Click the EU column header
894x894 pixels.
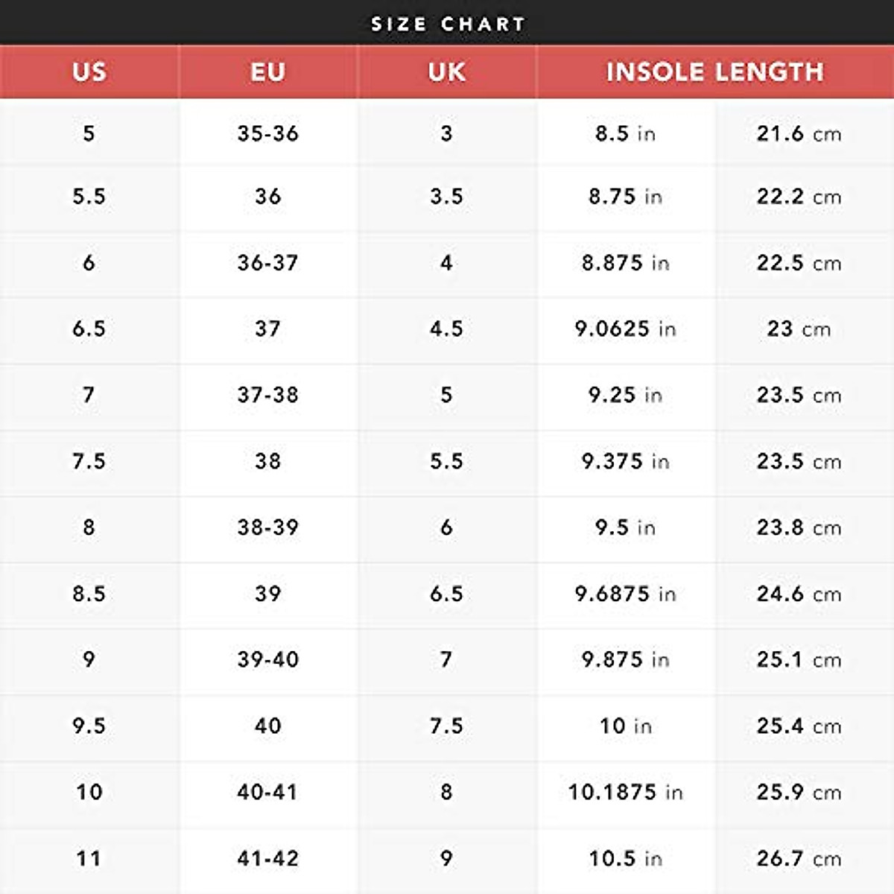(x=267, y=72)
